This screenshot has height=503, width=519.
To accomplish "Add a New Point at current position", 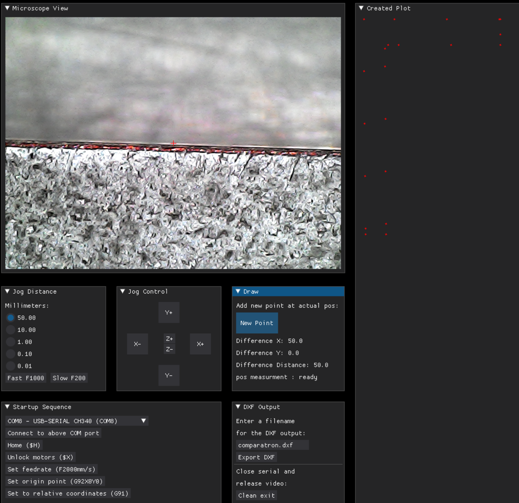I will point(257,323).
